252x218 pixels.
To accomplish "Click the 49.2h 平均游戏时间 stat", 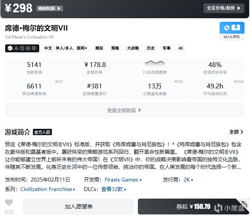I will pyautogui.click(x=215, y=89).
